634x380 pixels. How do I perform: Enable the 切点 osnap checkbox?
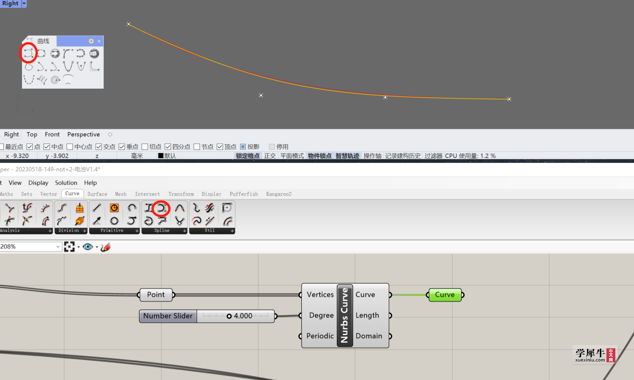[x=145, y=147]
